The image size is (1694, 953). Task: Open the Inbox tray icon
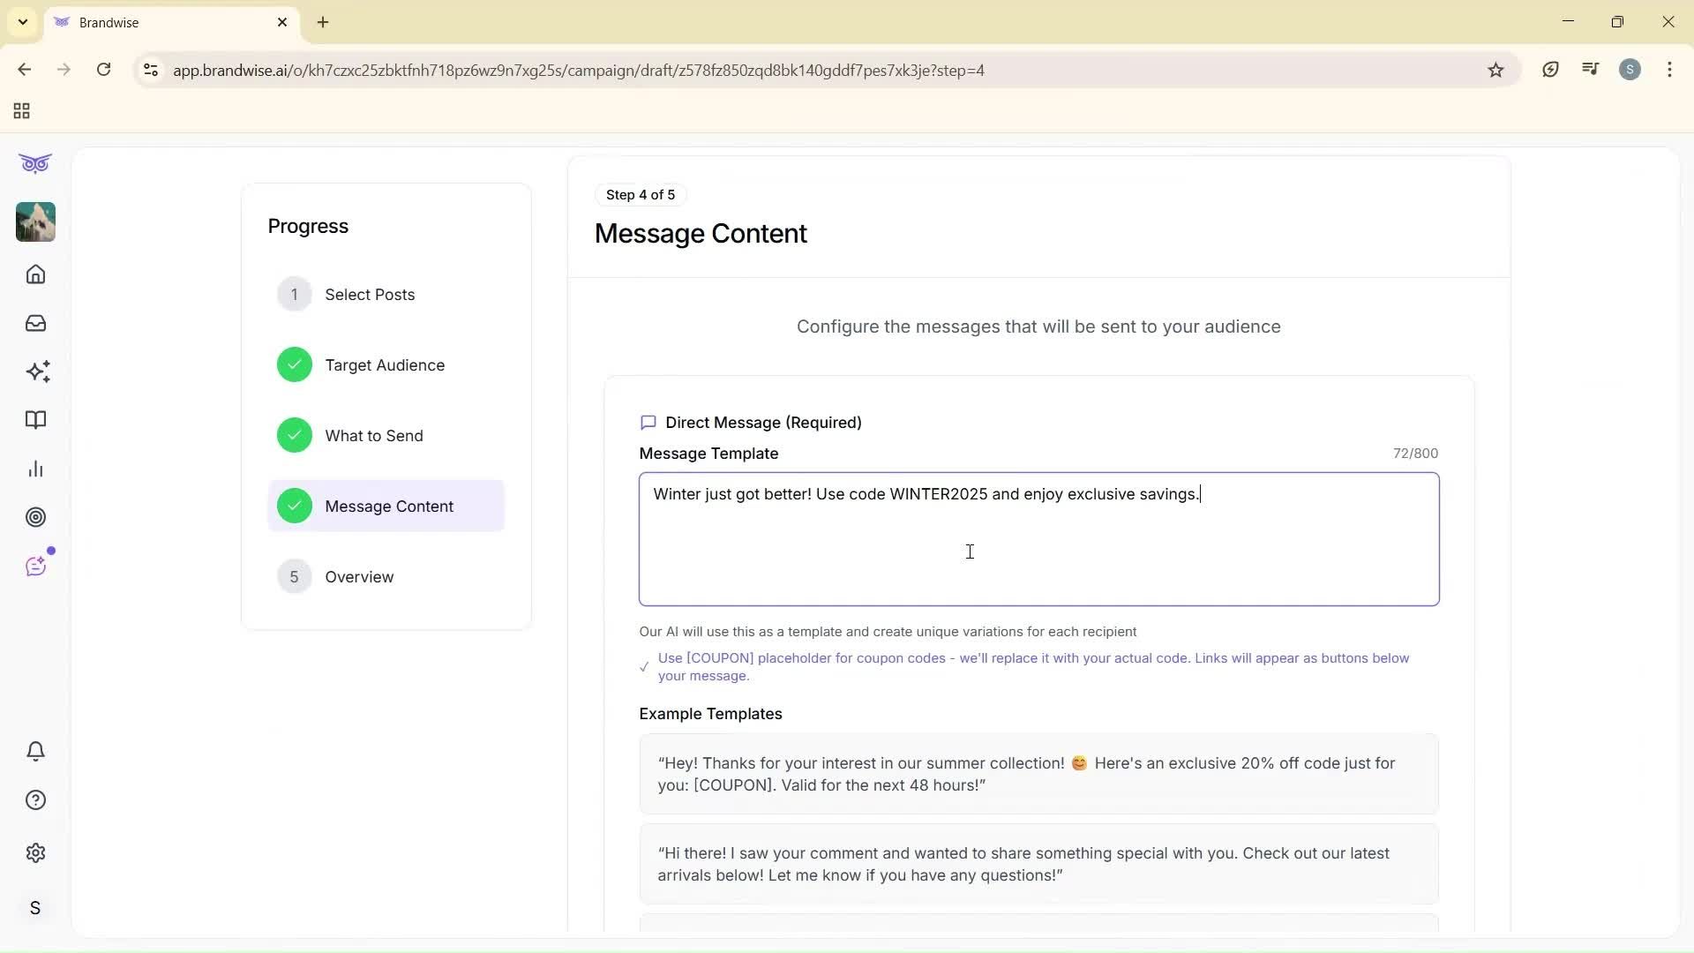35,323
